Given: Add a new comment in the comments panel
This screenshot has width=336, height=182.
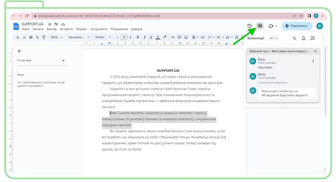Looking at the screenshot, I should pyautogui.click(x=313, y=38).
